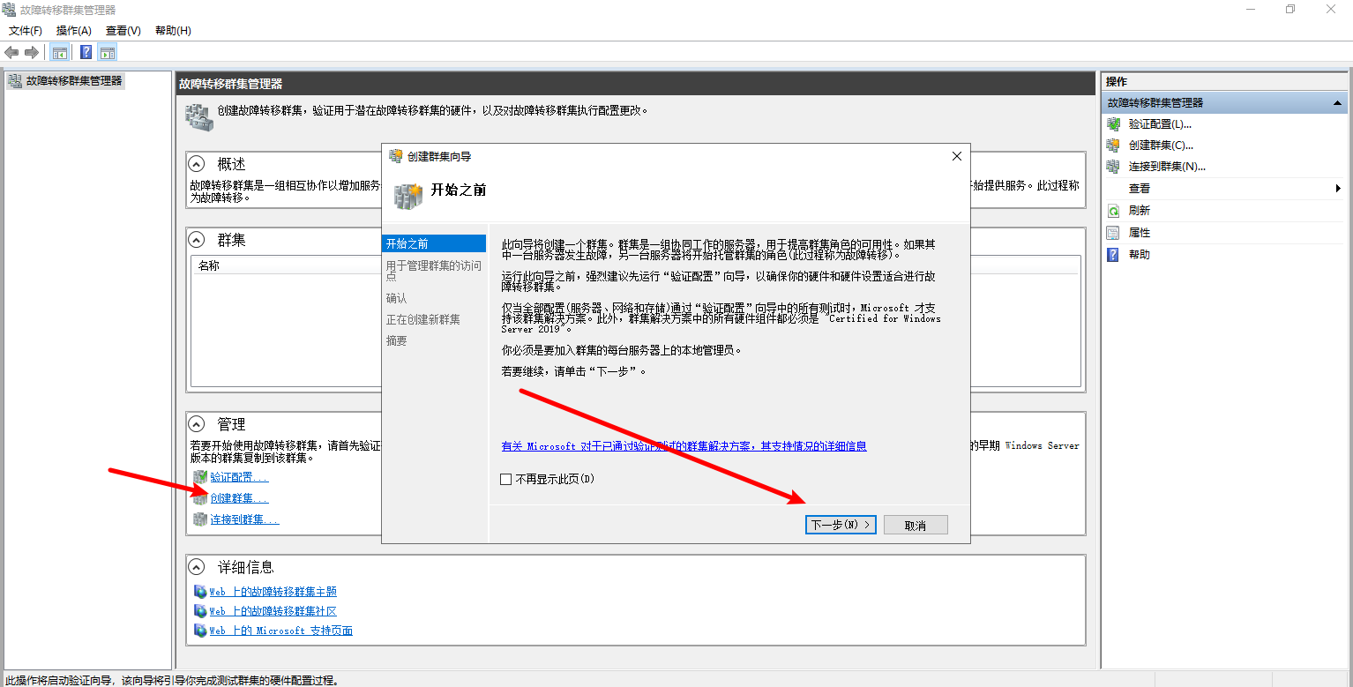Select 故障转移群集管理器 in the left tree
Screen dimensions: 1353x687
coord(73,81)
